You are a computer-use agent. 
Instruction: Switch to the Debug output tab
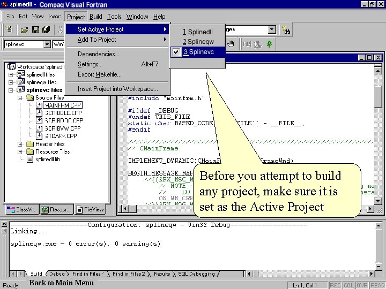pyautogui.click(x=57, y=274)
